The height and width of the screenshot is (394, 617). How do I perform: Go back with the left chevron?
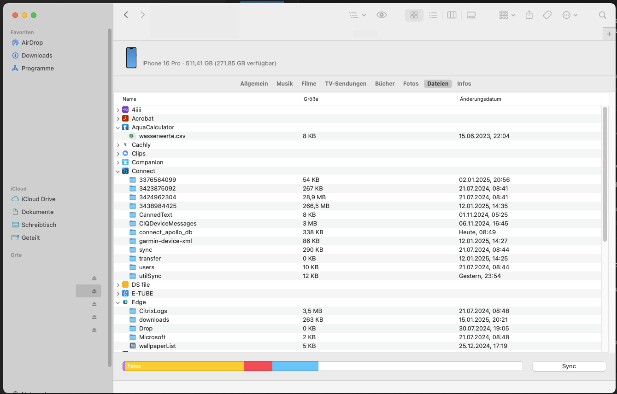126,15
